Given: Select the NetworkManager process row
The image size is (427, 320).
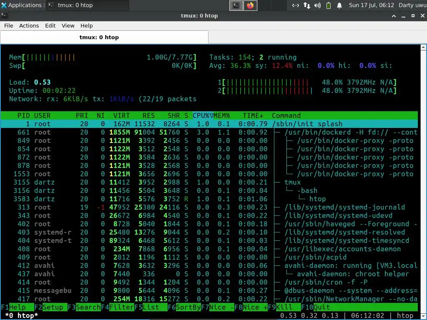Looking at the screenshot, I should coord(209,299).
